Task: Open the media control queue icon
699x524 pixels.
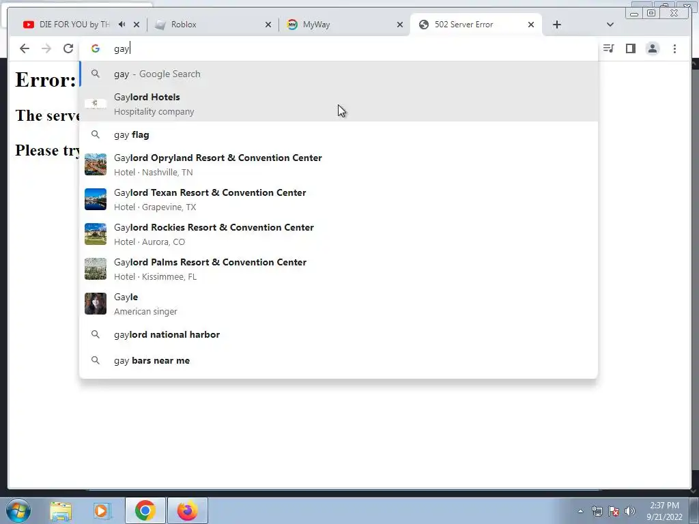Action: coord(608,48)
